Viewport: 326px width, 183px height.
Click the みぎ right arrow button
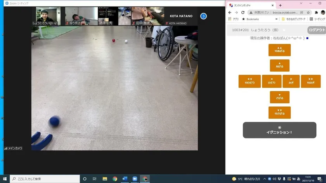[291, 81]
